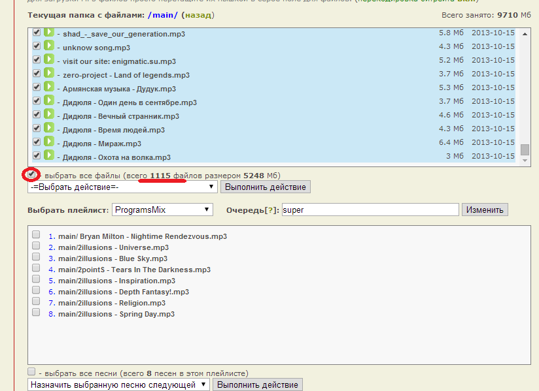
Task: Play Дидюля - Охота на волка.mp3 preview
Action: click(48, 156)
